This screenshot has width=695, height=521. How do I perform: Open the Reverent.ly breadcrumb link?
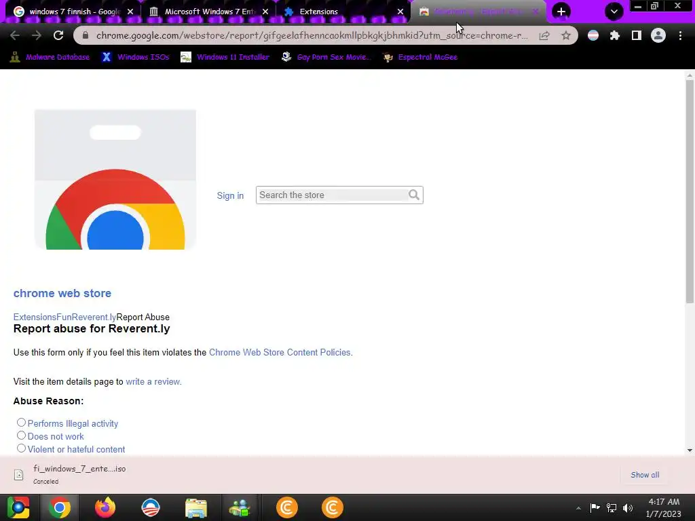click(x=94, y=317)
